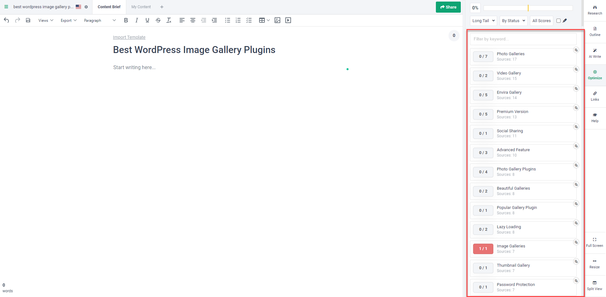
Task: Open the AI Write panel
Action: pyautogui.click(x=595, y=54)
